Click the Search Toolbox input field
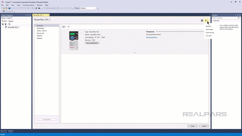Viewport: 242px width, 136px height. 225,18
